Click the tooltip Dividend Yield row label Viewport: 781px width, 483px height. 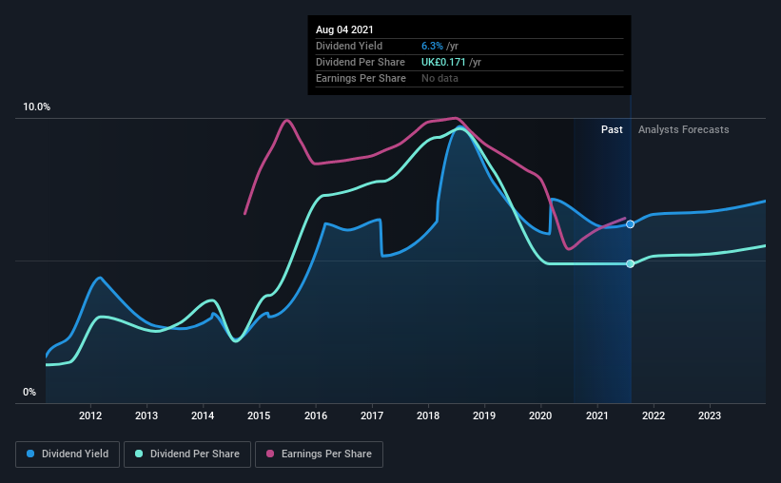349,46
